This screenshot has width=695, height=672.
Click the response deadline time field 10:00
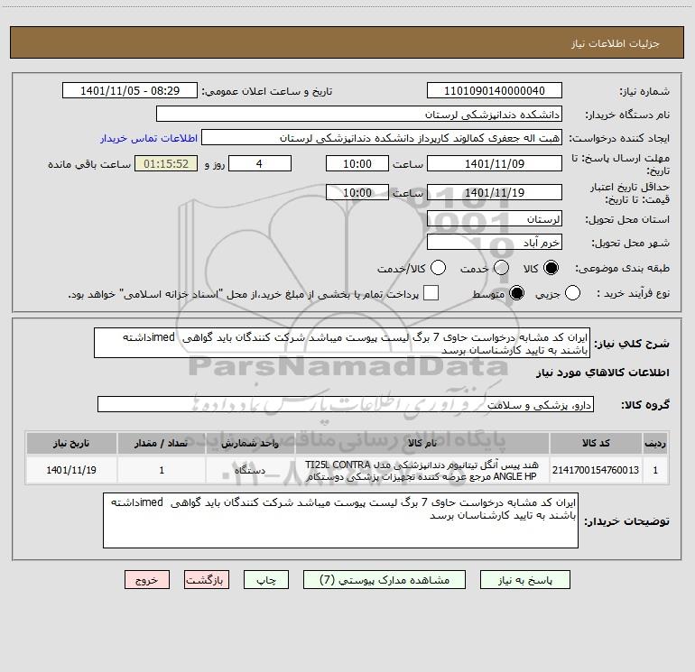point(357,163)
